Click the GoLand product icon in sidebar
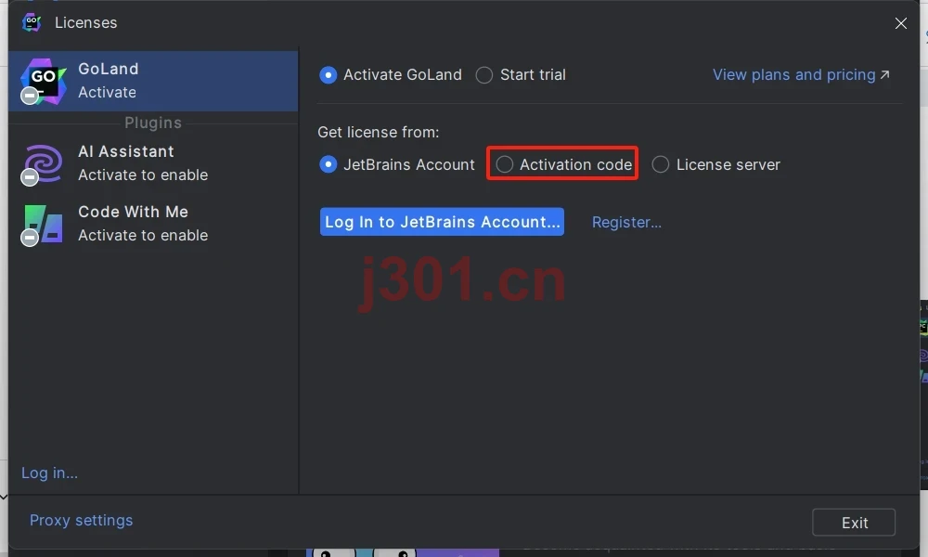 pyautogui.click(x=44, y=81)
